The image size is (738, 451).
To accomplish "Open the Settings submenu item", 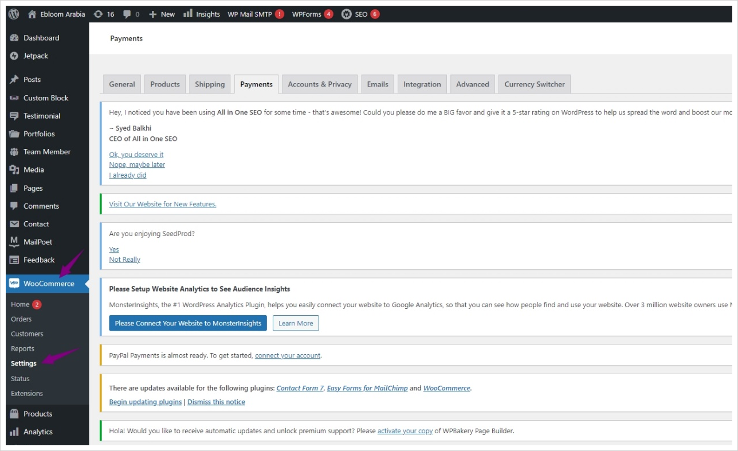I will point(23,363).
